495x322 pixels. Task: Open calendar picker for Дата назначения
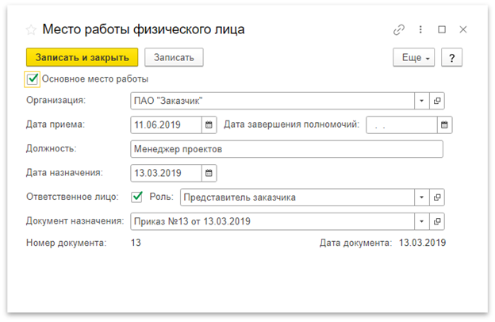point(209,173)
